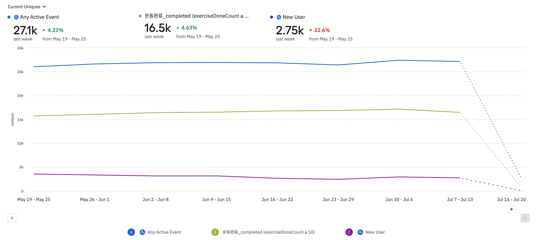The image size is (537, 240).
Task: Click the right chevron next-range button
Action: click(525, 218)
